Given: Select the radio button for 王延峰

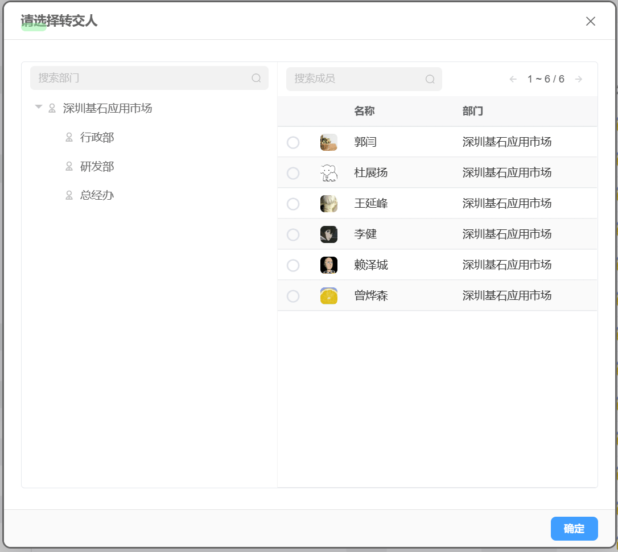Looking at the screenshot, I should click(x=293, y=204).
